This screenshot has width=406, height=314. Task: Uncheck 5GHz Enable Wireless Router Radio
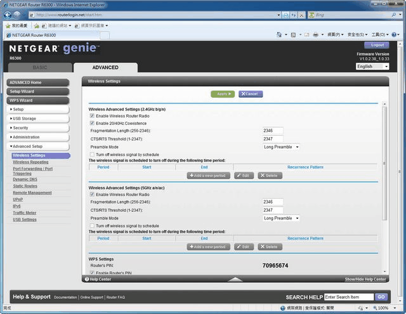coord(92,194)
